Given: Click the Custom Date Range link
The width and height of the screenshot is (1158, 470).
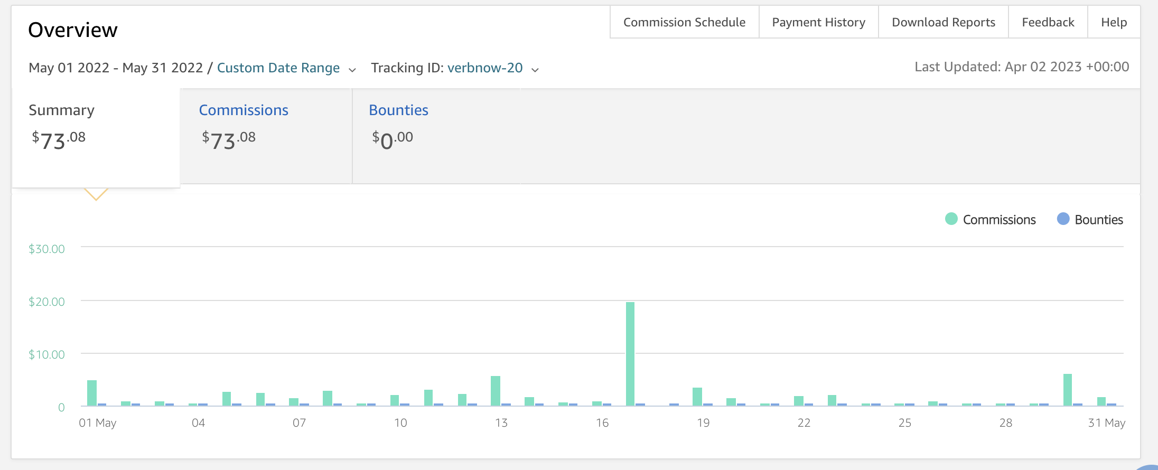Looking at the screenshot, I should tap(278, 68).
